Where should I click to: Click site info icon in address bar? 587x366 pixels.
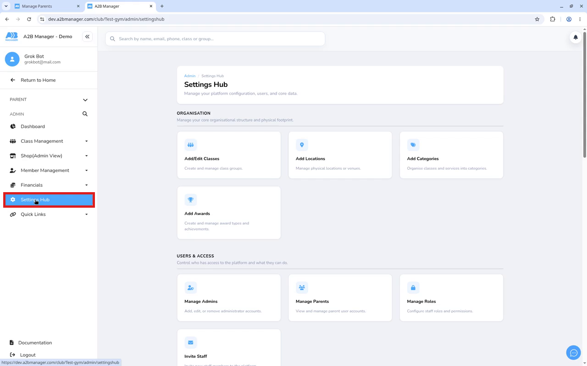tap(42, 19)
